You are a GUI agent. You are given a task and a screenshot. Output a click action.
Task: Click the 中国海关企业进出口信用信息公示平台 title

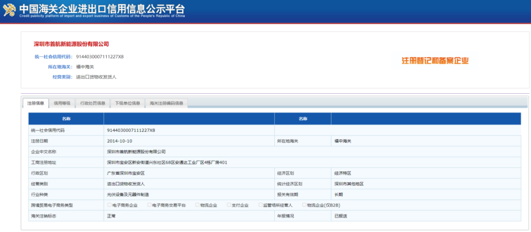(102, 8)
